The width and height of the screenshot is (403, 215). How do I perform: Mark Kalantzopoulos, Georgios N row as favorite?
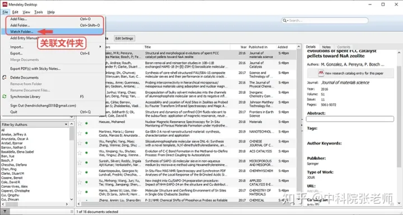(x=79, y=173)
